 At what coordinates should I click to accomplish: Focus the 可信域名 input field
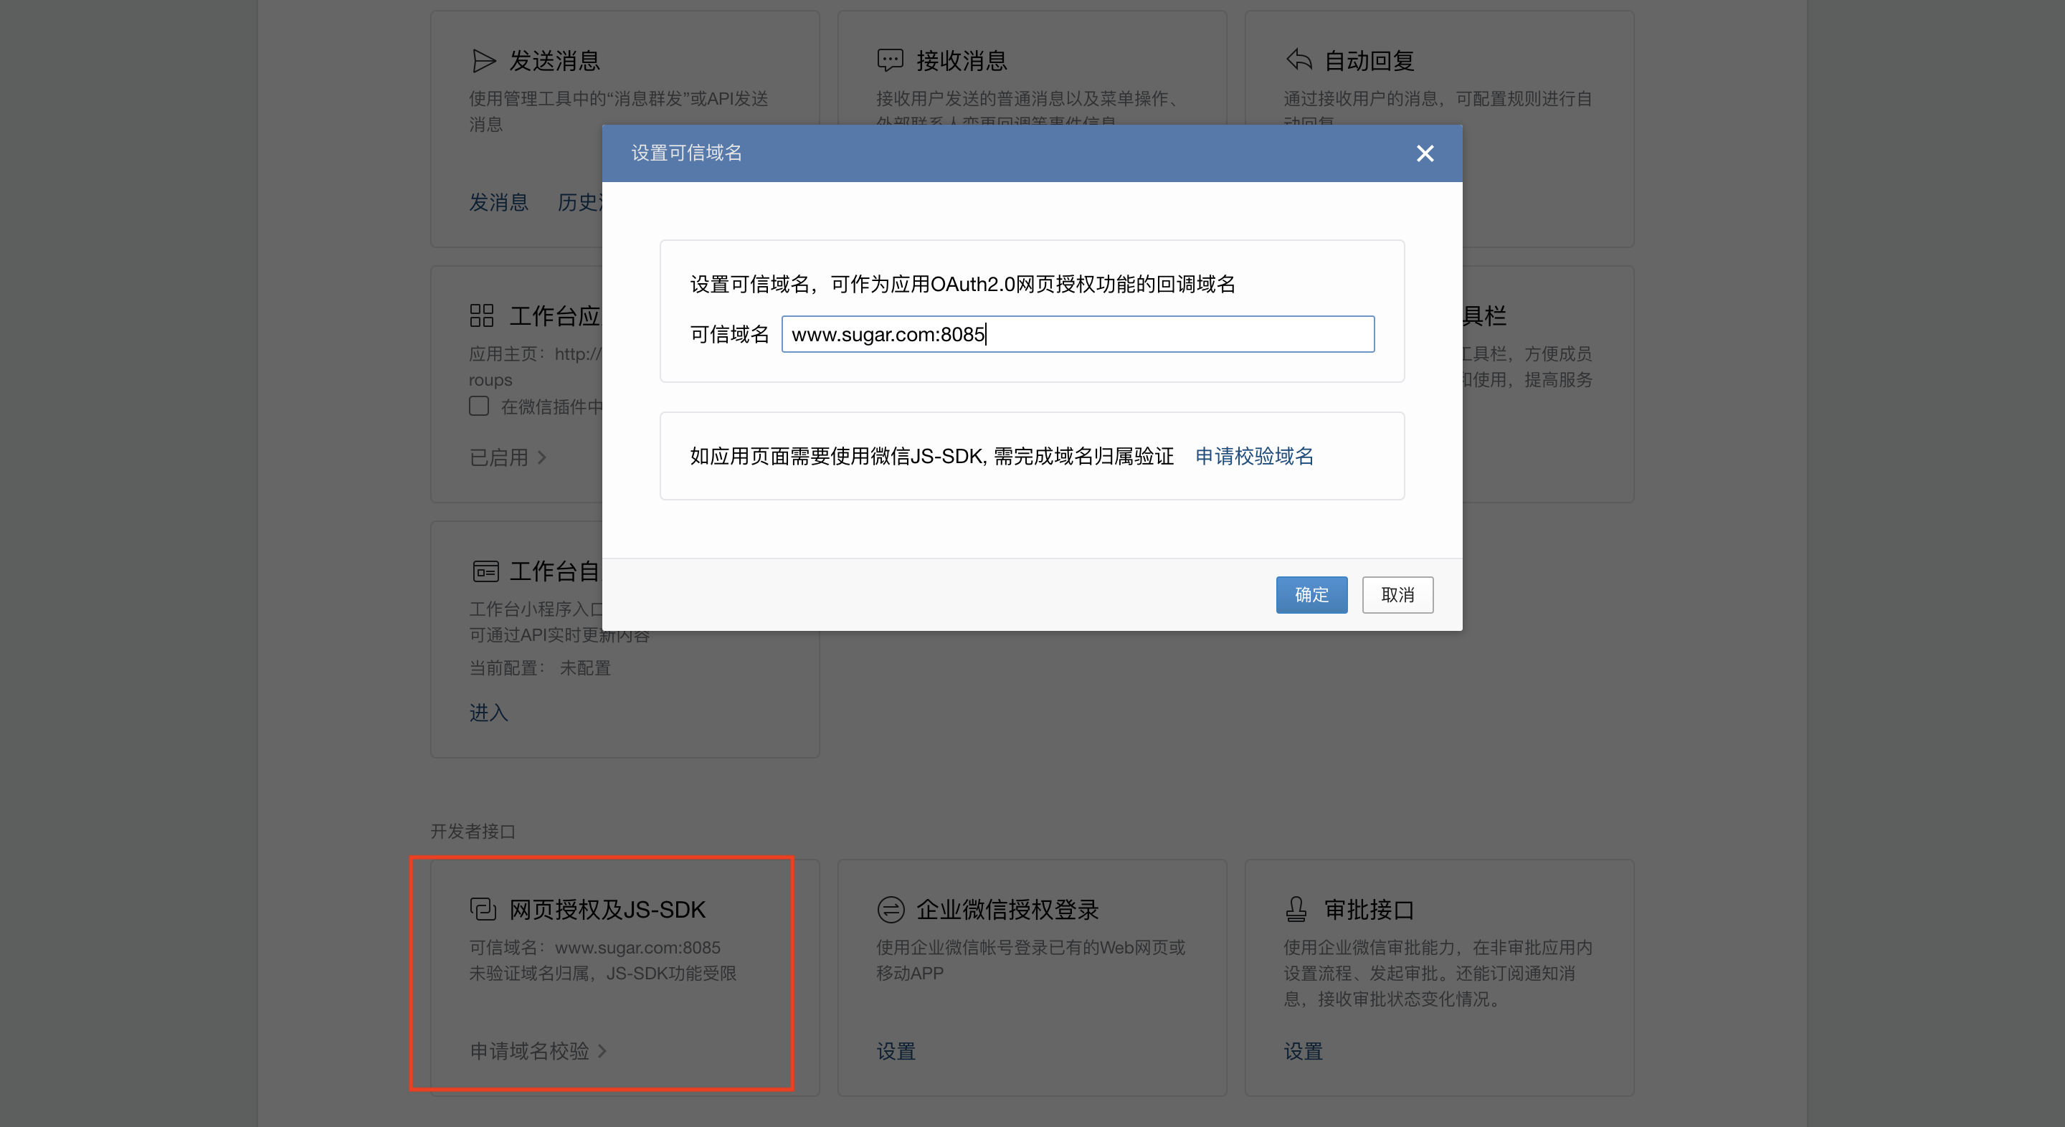pyautogui.click(x=1078, y=334)
